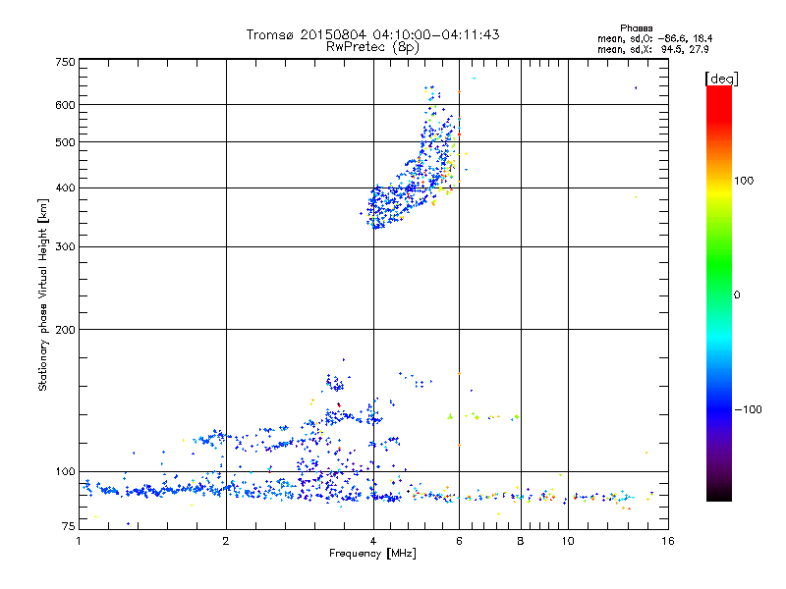Click the plot title 'Tromsø 20150804 04:10:00-04:11:43'

click(372, 34)
